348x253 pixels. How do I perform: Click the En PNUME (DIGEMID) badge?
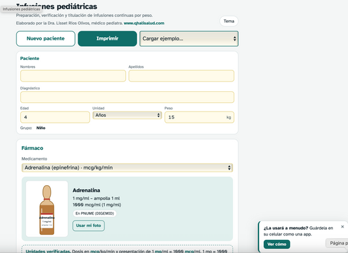(x=95, y=213)
